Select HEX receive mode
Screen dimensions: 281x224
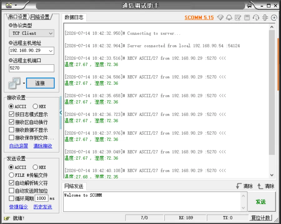tap(39, 106)
